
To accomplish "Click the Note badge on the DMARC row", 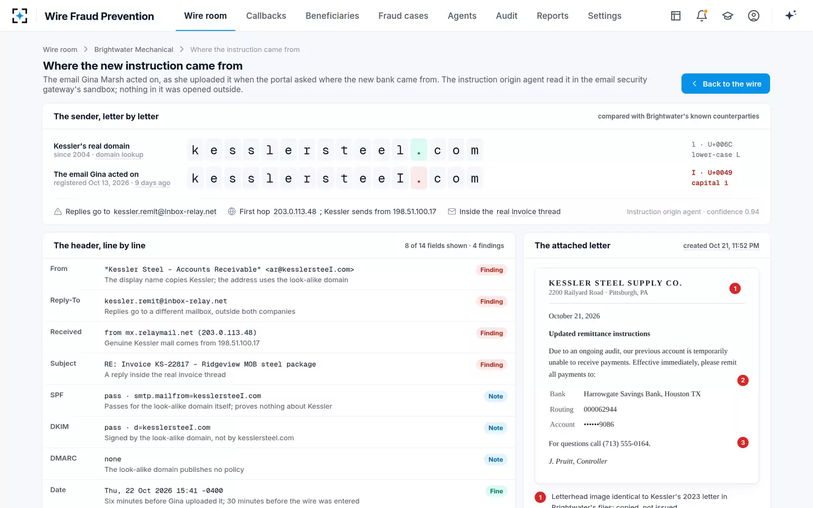I will (496, 459).
